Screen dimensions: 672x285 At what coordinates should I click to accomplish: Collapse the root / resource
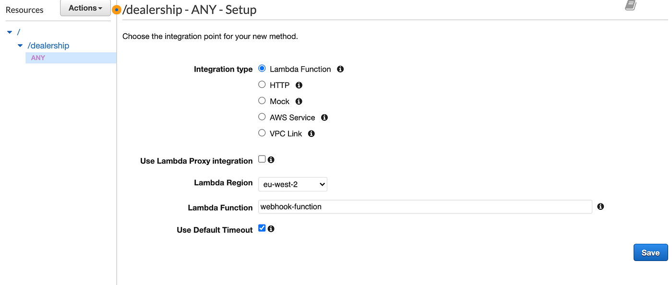(x=9, y=32)
